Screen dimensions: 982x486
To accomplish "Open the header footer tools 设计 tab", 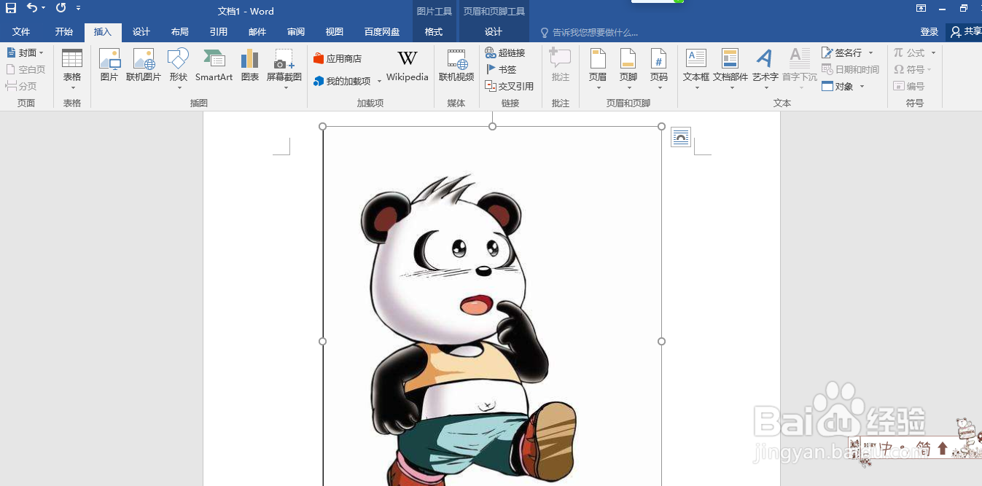I will coord(494,32).
